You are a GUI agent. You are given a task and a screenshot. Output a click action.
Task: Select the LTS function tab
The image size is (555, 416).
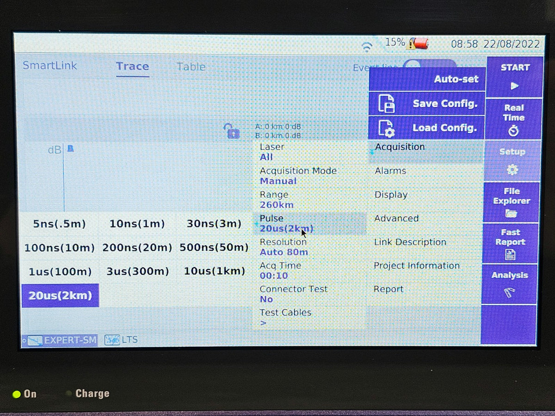point(121,340)
